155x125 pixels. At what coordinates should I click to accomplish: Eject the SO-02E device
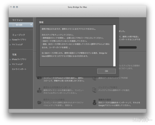tap(31, 25)
